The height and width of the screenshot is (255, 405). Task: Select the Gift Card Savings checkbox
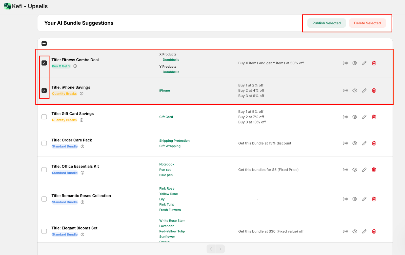(x=44, y=117)
